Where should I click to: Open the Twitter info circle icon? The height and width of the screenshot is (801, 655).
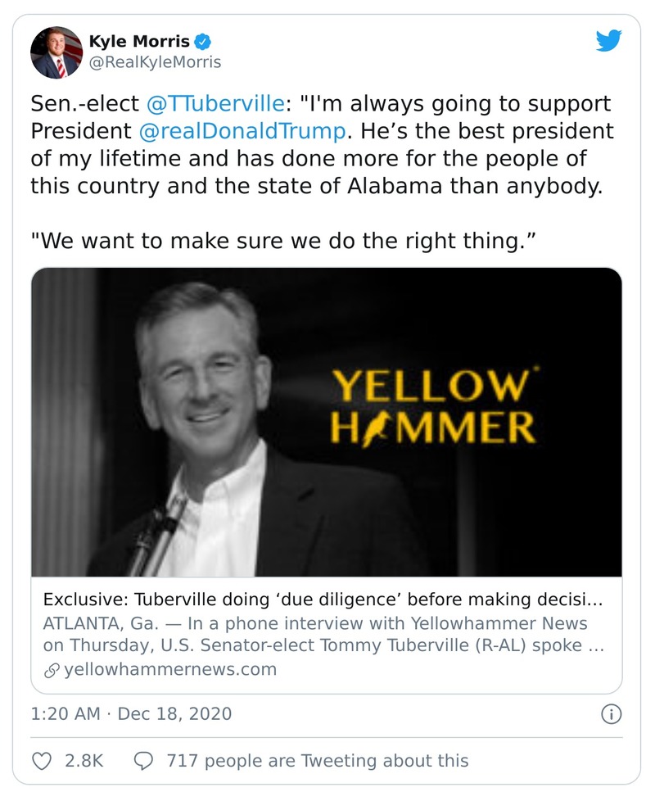(x=611, y=715)
